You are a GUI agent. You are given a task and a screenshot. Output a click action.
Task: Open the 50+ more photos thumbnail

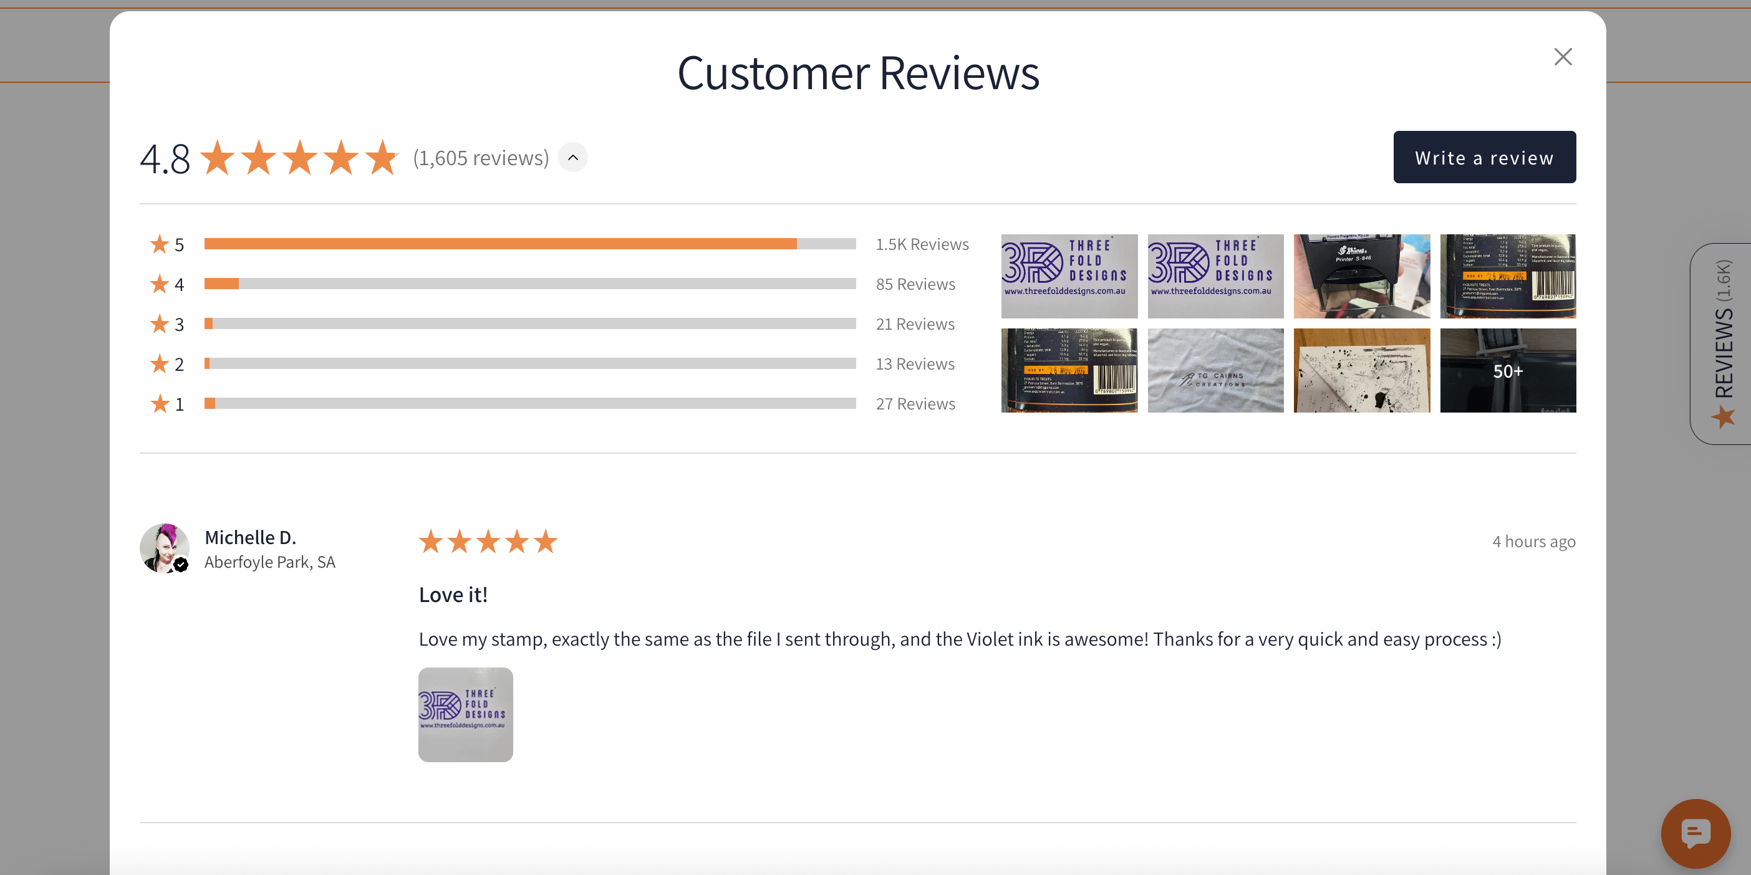pyautogui.click(x=1507, y=371)
